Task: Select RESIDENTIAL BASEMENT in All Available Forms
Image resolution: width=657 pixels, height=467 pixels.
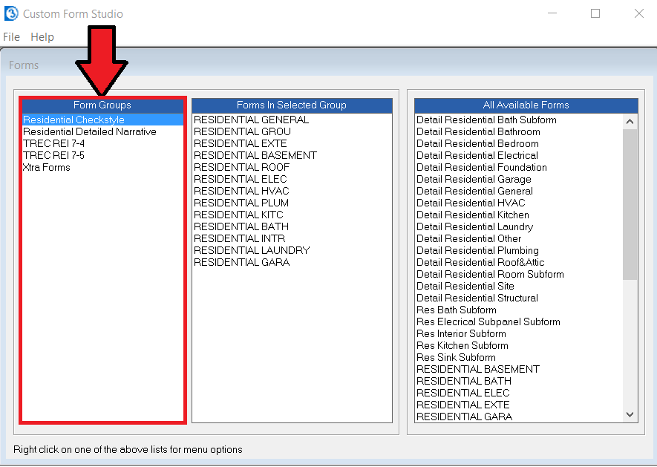Action: coord(519,369)
